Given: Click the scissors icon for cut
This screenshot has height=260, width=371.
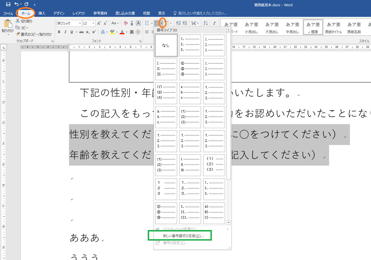Looking at the screenshot, I should click(x=18, y=21).
